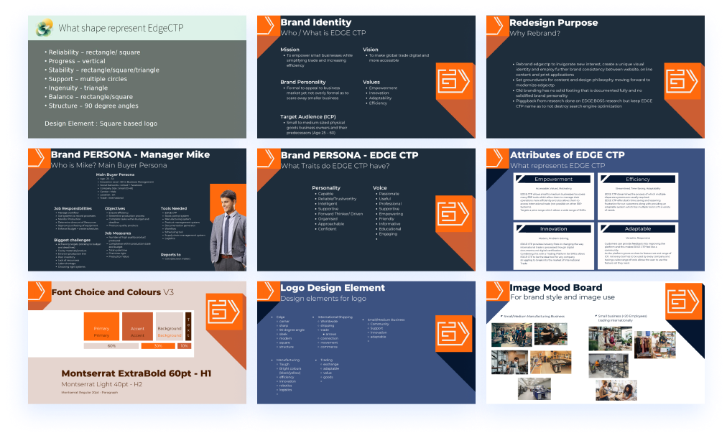This screenshot has height=438, width=727.
Task: Click 'What Traits do EDGE CTP have?' subtitle
Action: [335, 166]
